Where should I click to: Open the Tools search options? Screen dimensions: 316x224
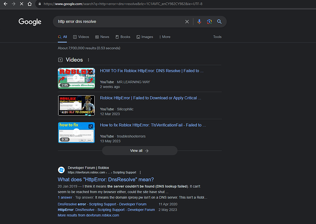tap(217, 37)
